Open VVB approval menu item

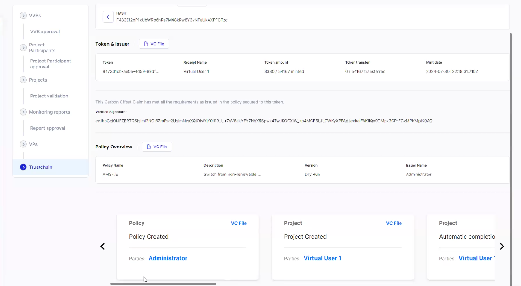(45, 32)
